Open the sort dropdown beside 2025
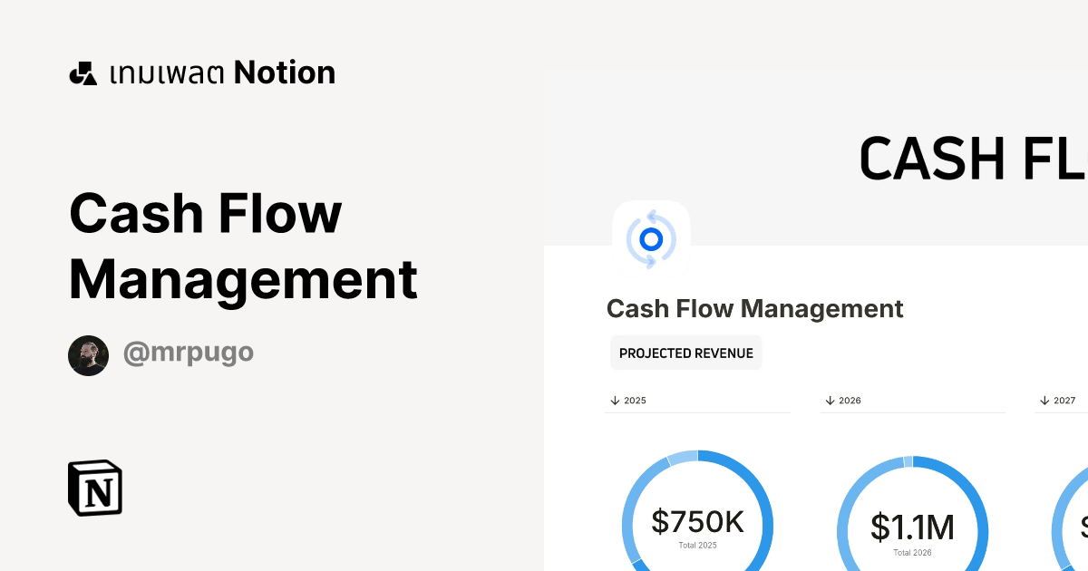Viewport: 1088px width, 571px height. (x=614, y=400)
